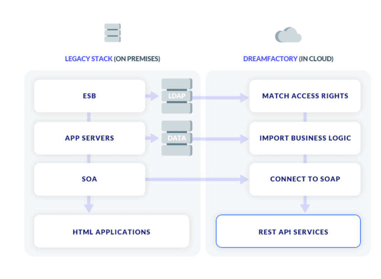
Task: Select the DATA database icon
Action: point(177,138)
